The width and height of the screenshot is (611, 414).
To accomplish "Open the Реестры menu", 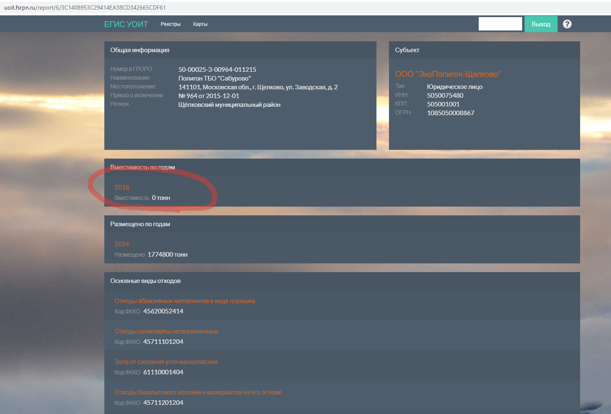I will tap(170, 24).
